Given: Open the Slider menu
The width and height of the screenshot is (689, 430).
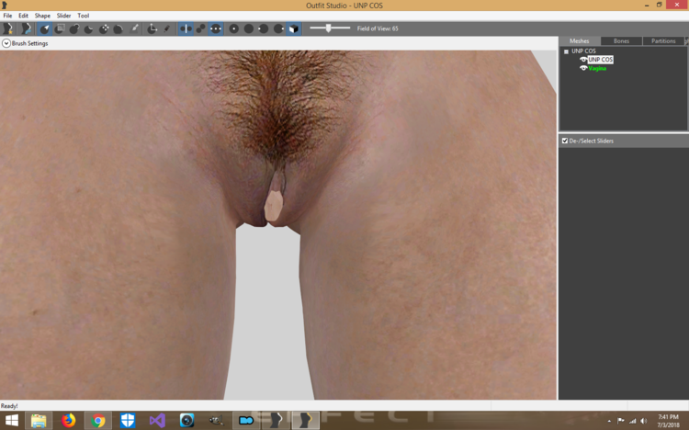Looking at the screenshot, I should pos(63,16).
